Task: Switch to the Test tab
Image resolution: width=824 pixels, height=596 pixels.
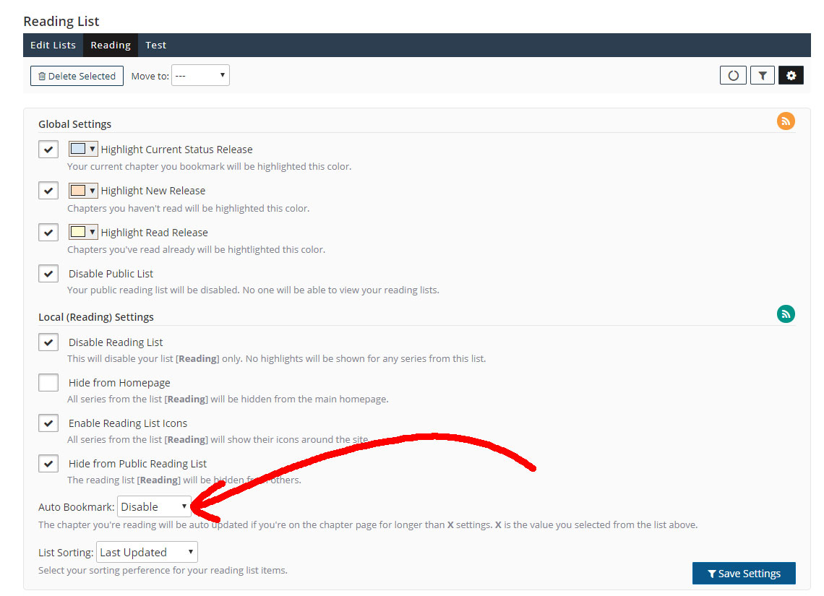Action: coord(155,45)
